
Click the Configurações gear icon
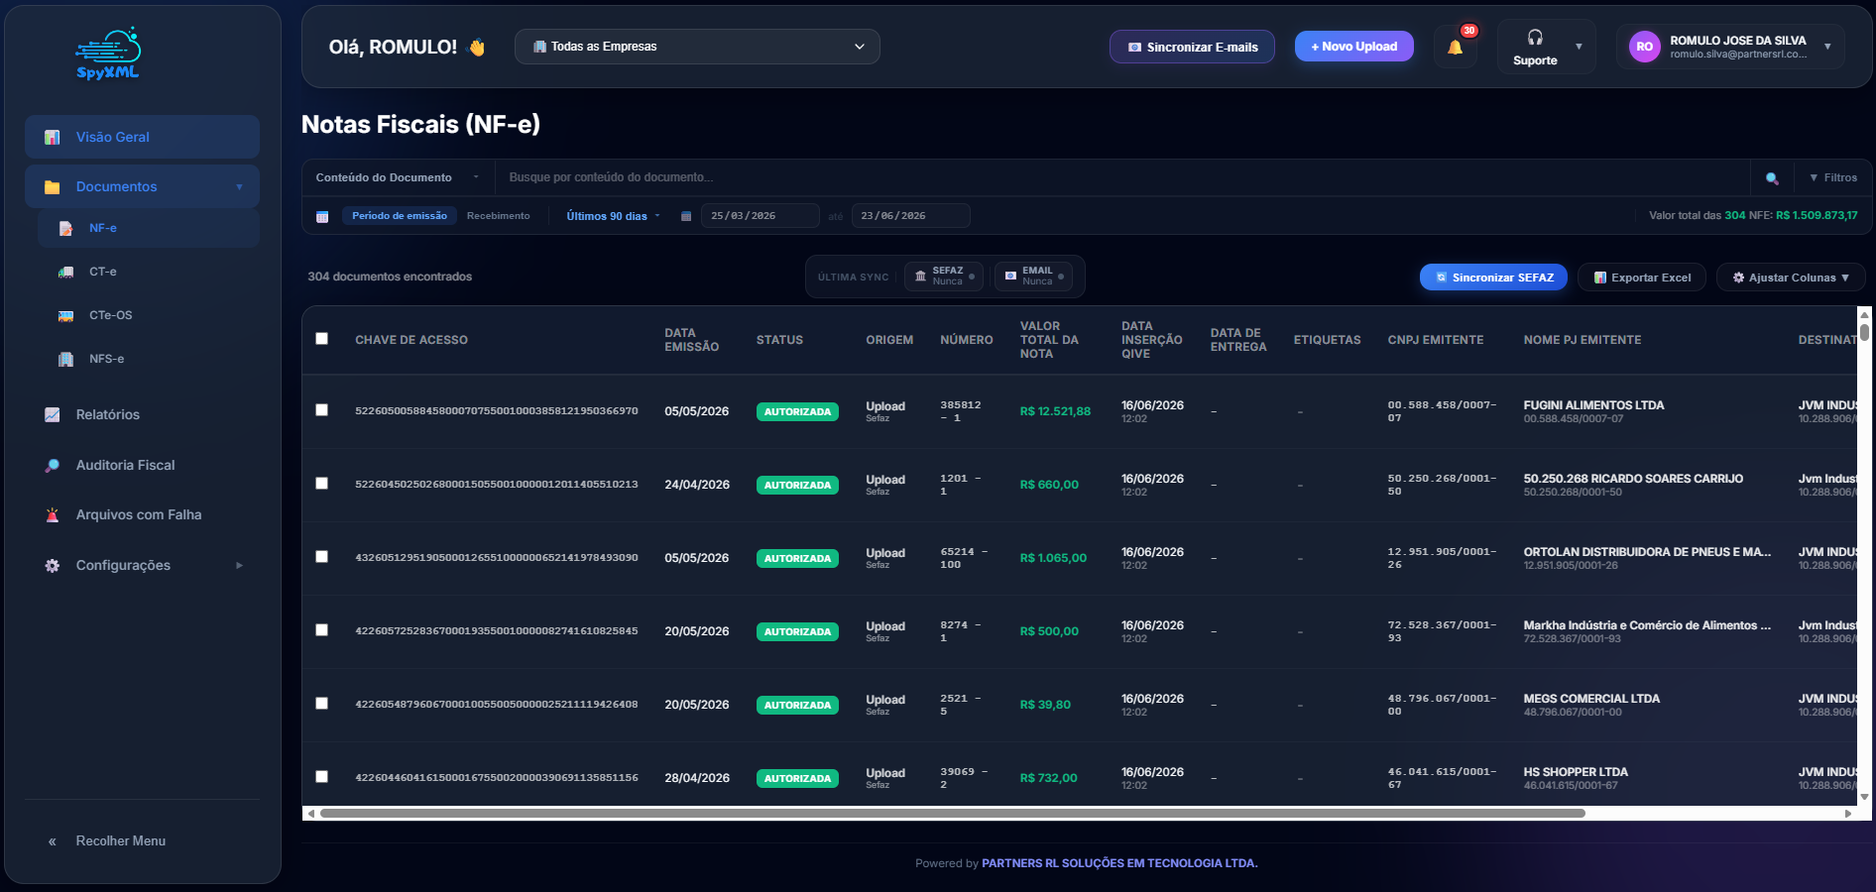(x=53, y=565)
